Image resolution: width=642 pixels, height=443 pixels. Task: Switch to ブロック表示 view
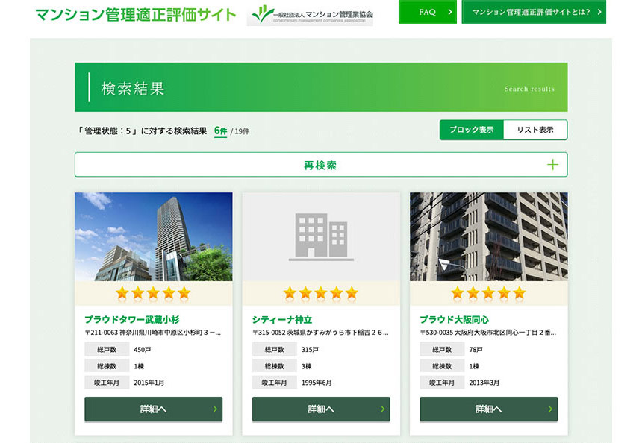[x=471, y=130]
